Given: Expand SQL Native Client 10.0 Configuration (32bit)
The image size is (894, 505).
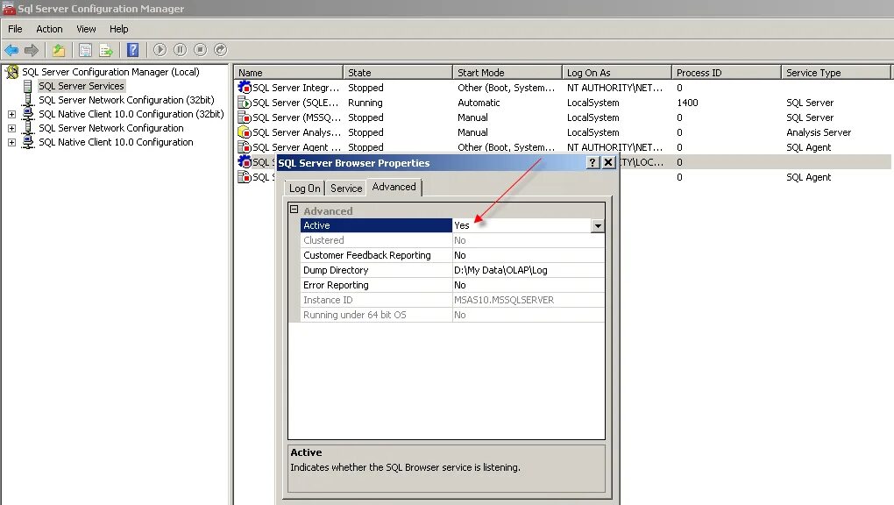Looking at the screenshot, I should 11,114.
